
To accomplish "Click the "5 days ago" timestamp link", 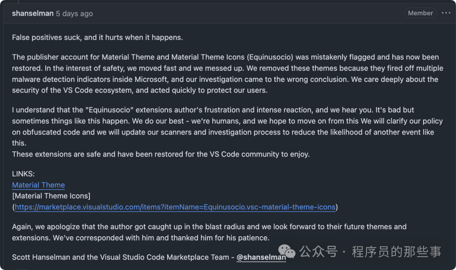I will click(74, 13).
